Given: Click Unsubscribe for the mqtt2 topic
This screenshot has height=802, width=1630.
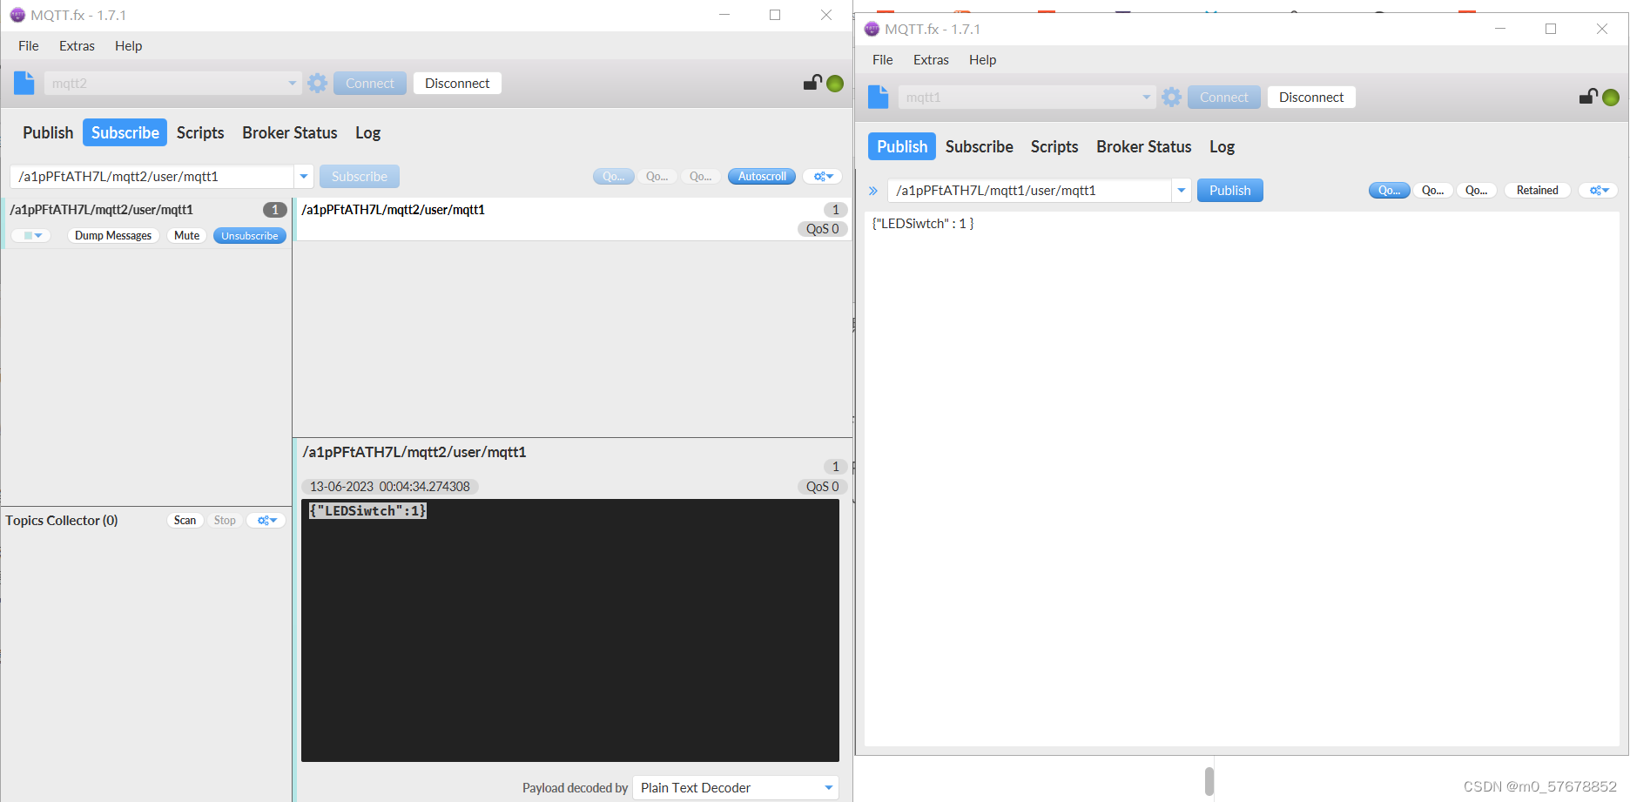Looking at the screenshot, I should [249, 236].
